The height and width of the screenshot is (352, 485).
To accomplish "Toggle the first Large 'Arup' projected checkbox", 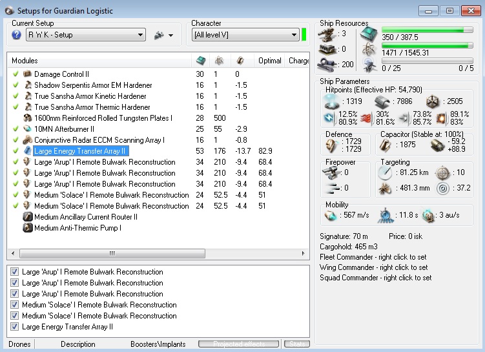I will point(14,272).
